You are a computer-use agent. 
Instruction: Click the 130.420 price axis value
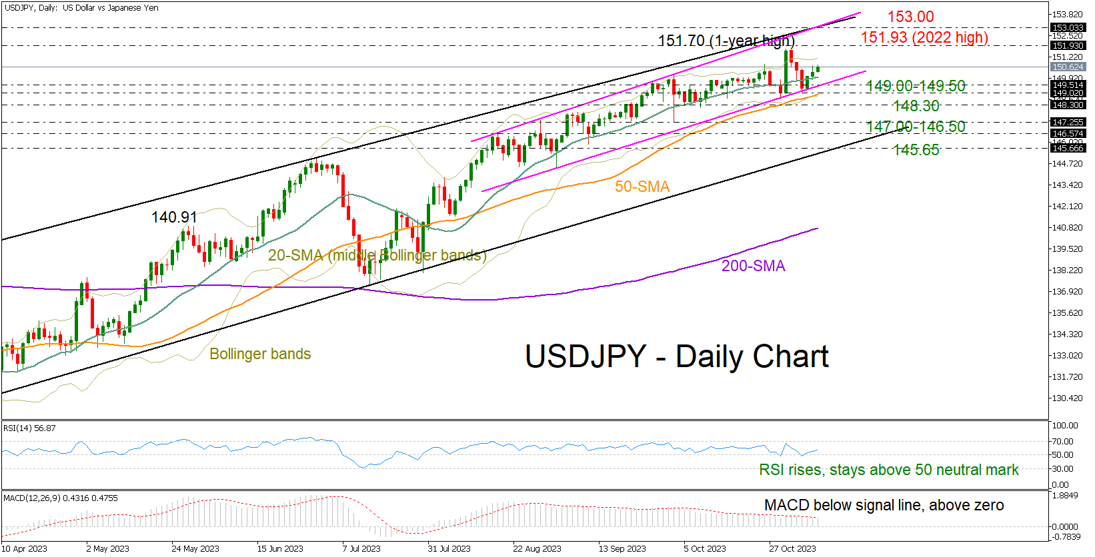pos(1068,398)
